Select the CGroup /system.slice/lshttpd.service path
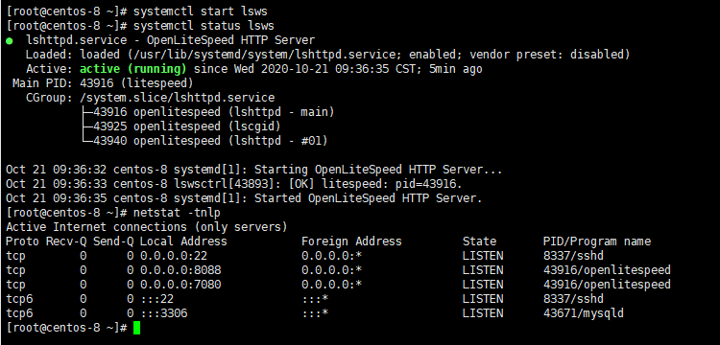The width and height of the screenshot is (720, 345). pos(178,98)
